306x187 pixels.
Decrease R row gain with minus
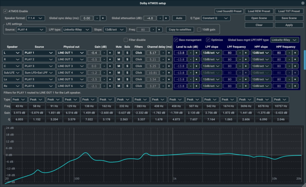coord(104,59)
